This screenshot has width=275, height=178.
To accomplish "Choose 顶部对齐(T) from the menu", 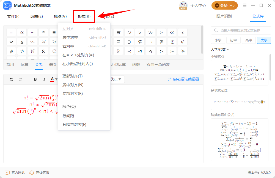I will [84, 76].
